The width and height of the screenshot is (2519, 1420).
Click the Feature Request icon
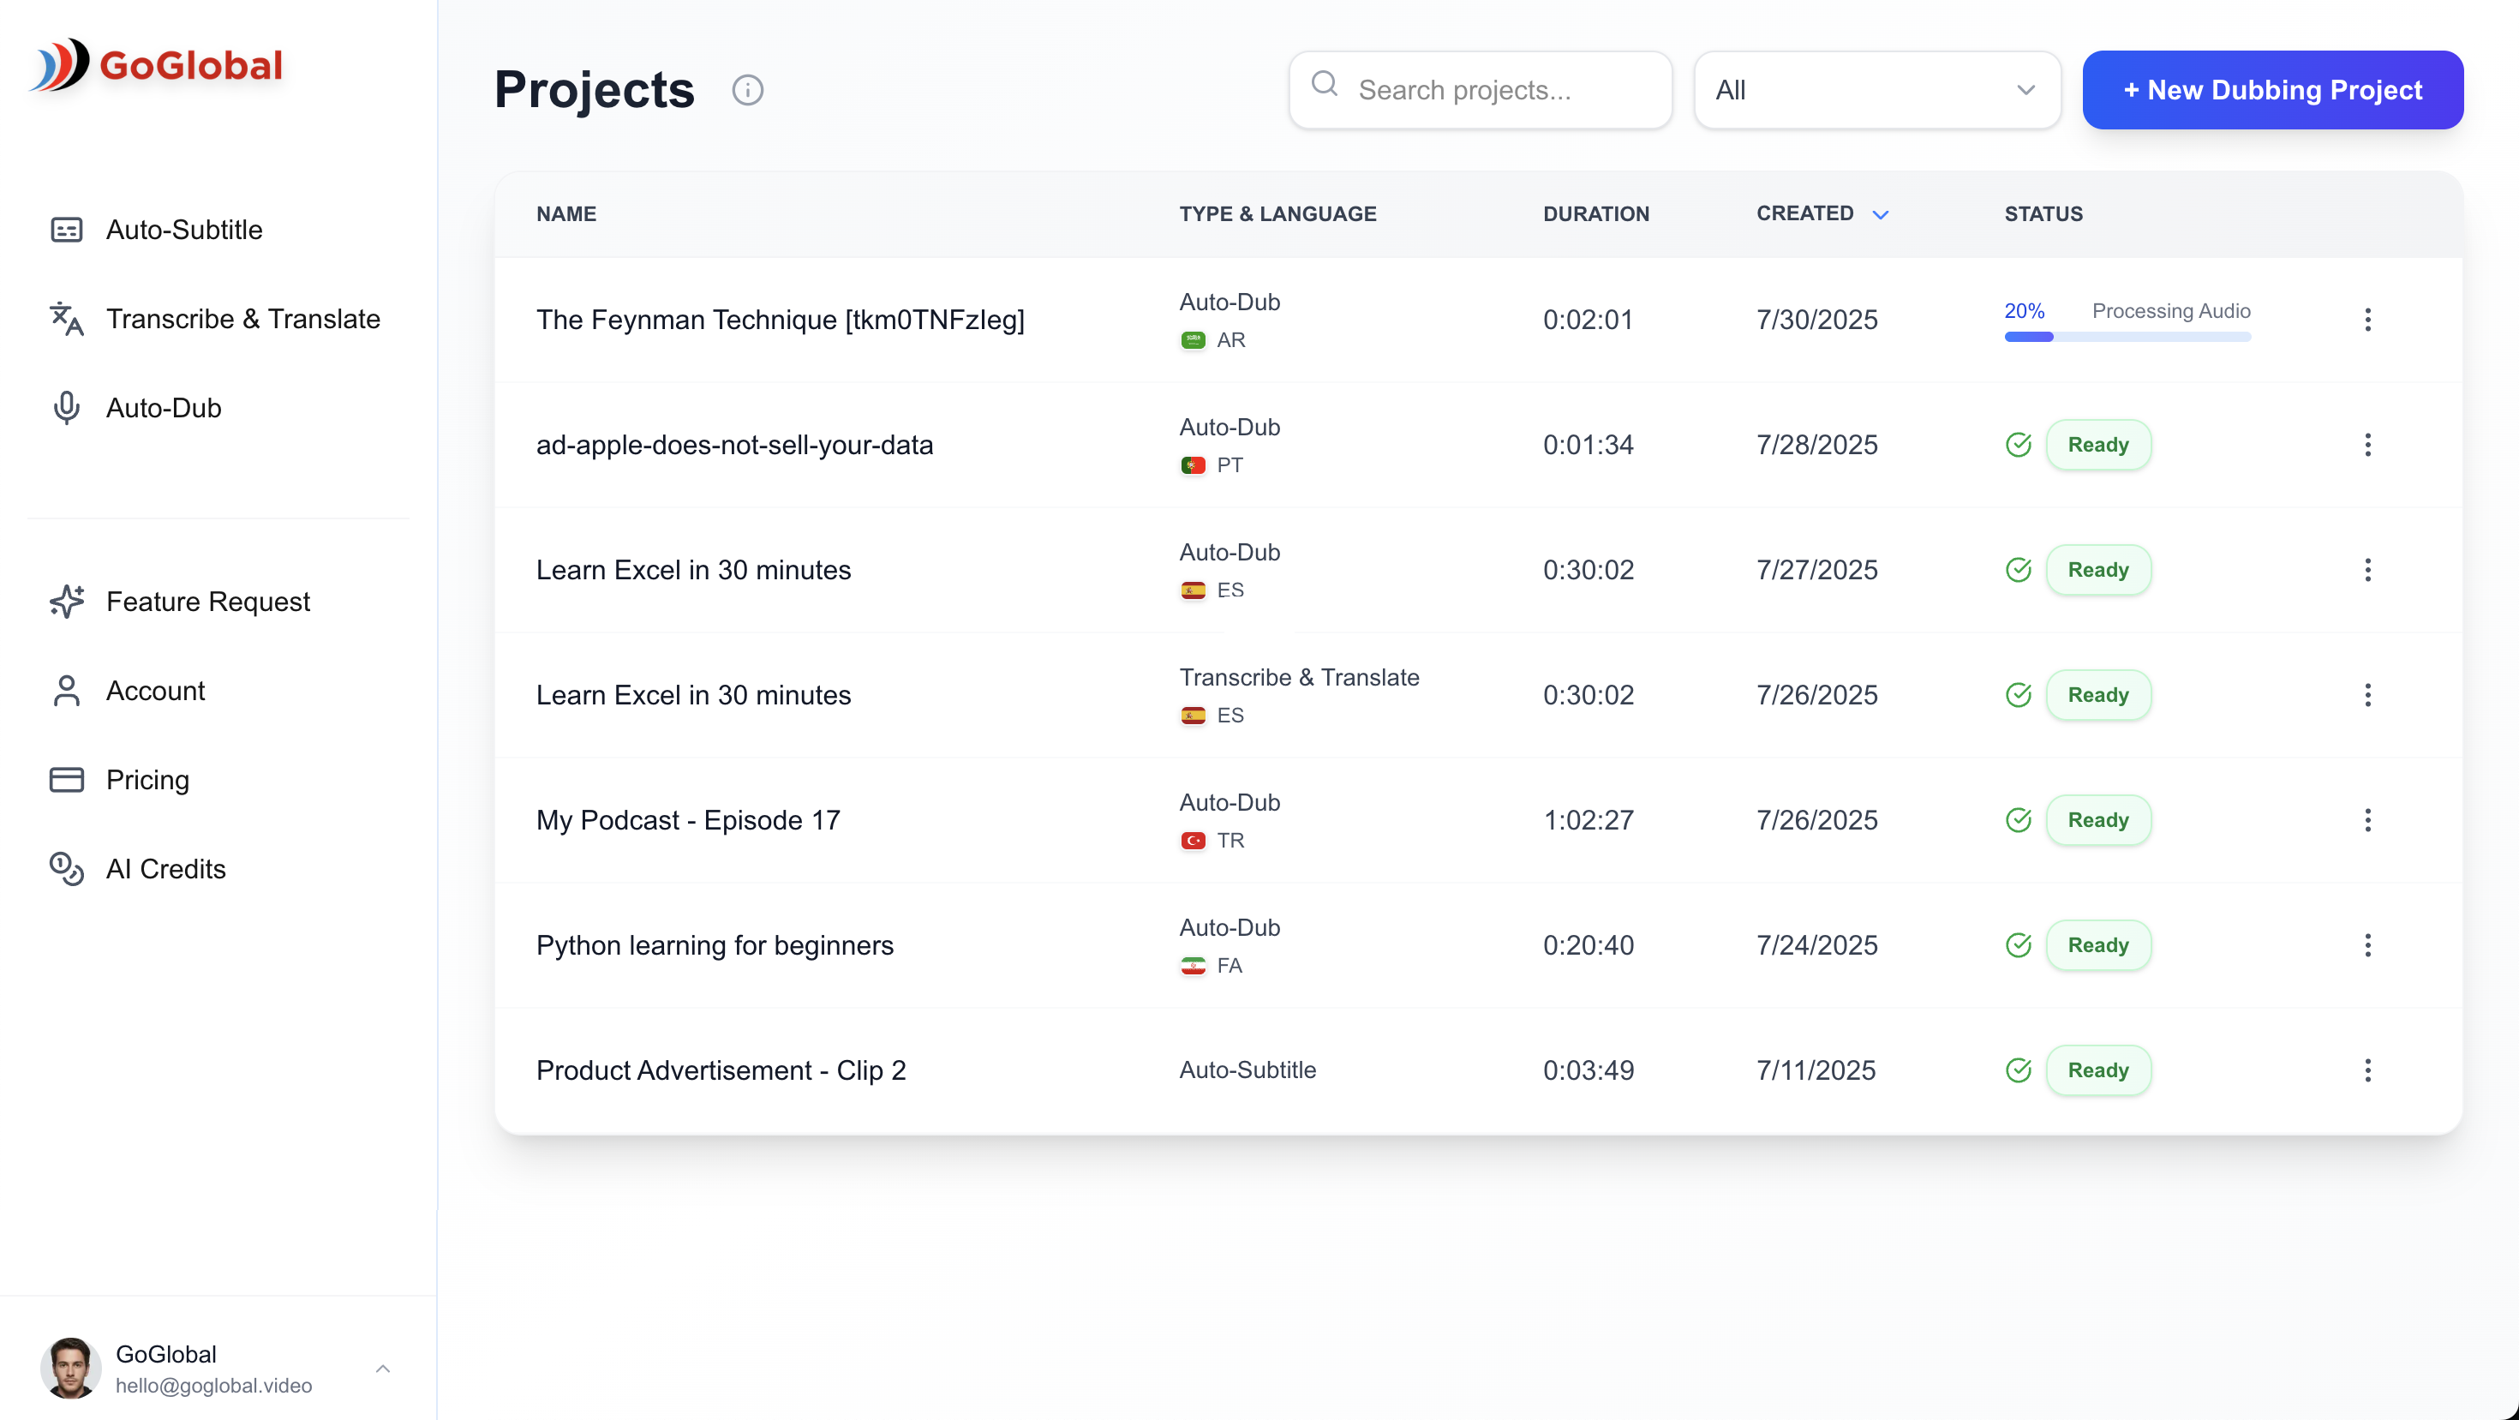(65, 602)
